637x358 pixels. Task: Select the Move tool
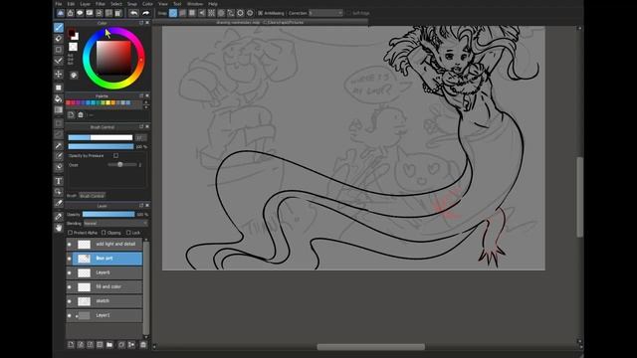click(59, 75)
